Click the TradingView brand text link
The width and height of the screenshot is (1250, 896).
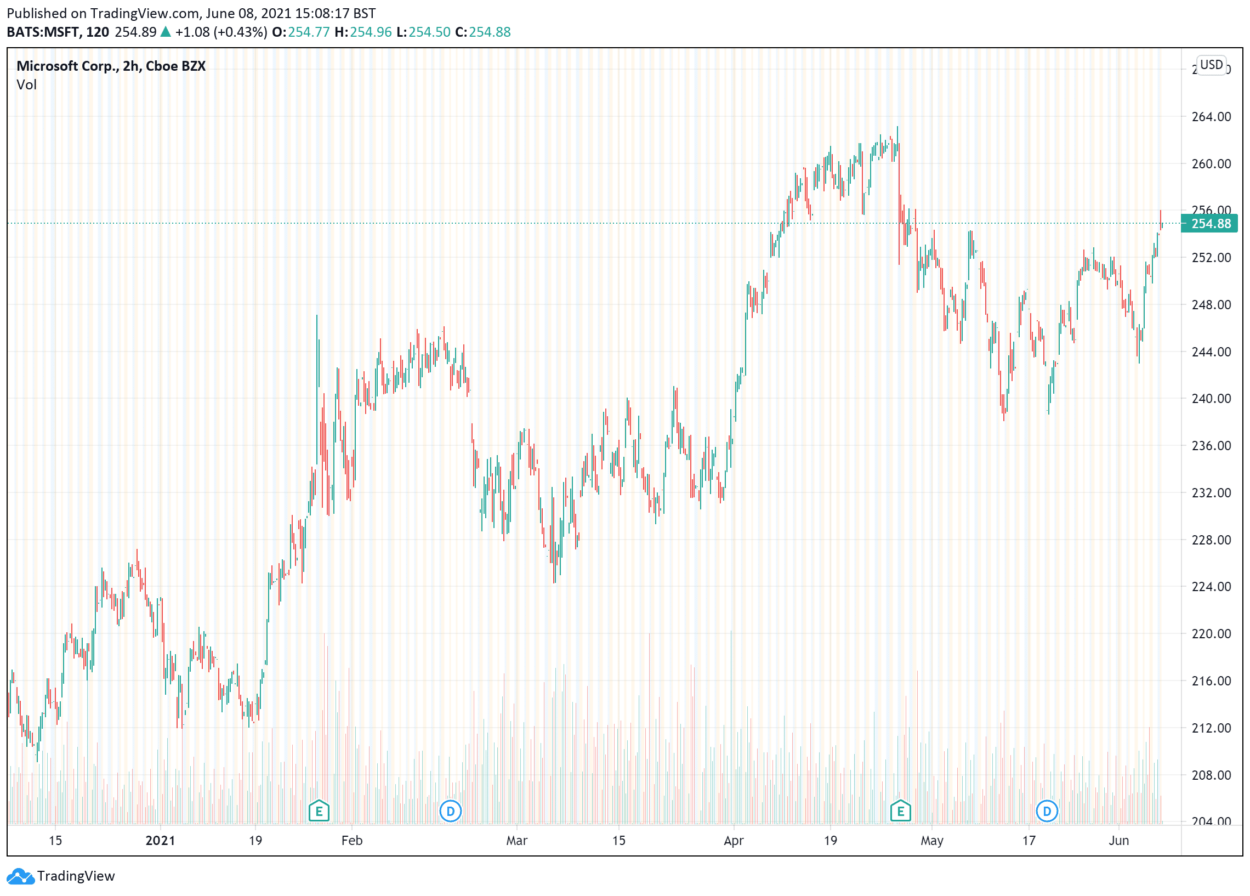[76, 876]
